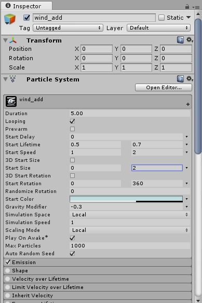This screenshot has height=303, width=202.
Task: Click the Inspector lock icon
Action: 187,7
